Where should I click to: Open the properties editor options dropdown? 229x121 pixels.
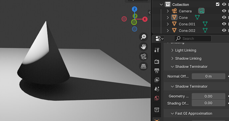pyautogui.click(x=159, y=39)
